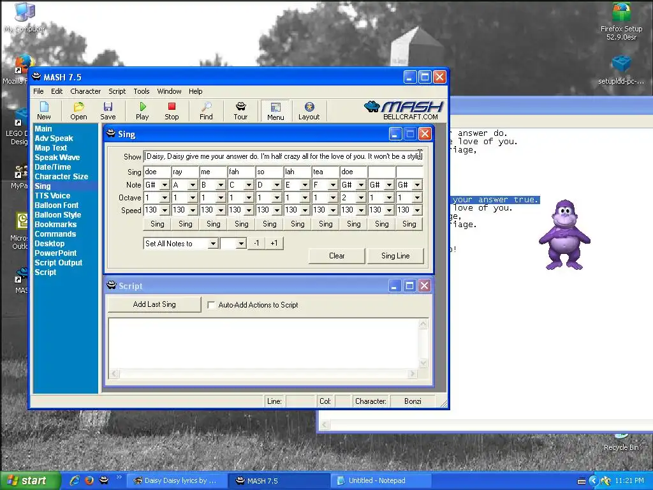Select Script Output in the sidebar

click(x=58, y=263)
